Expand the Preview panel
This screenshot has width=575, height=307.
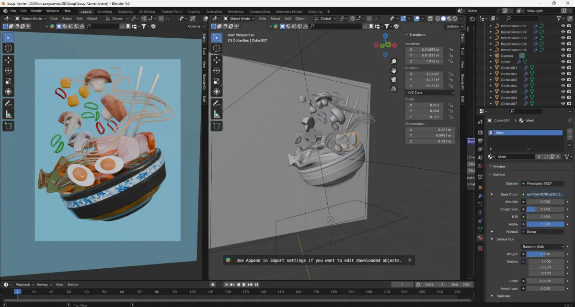coord(499,166)
